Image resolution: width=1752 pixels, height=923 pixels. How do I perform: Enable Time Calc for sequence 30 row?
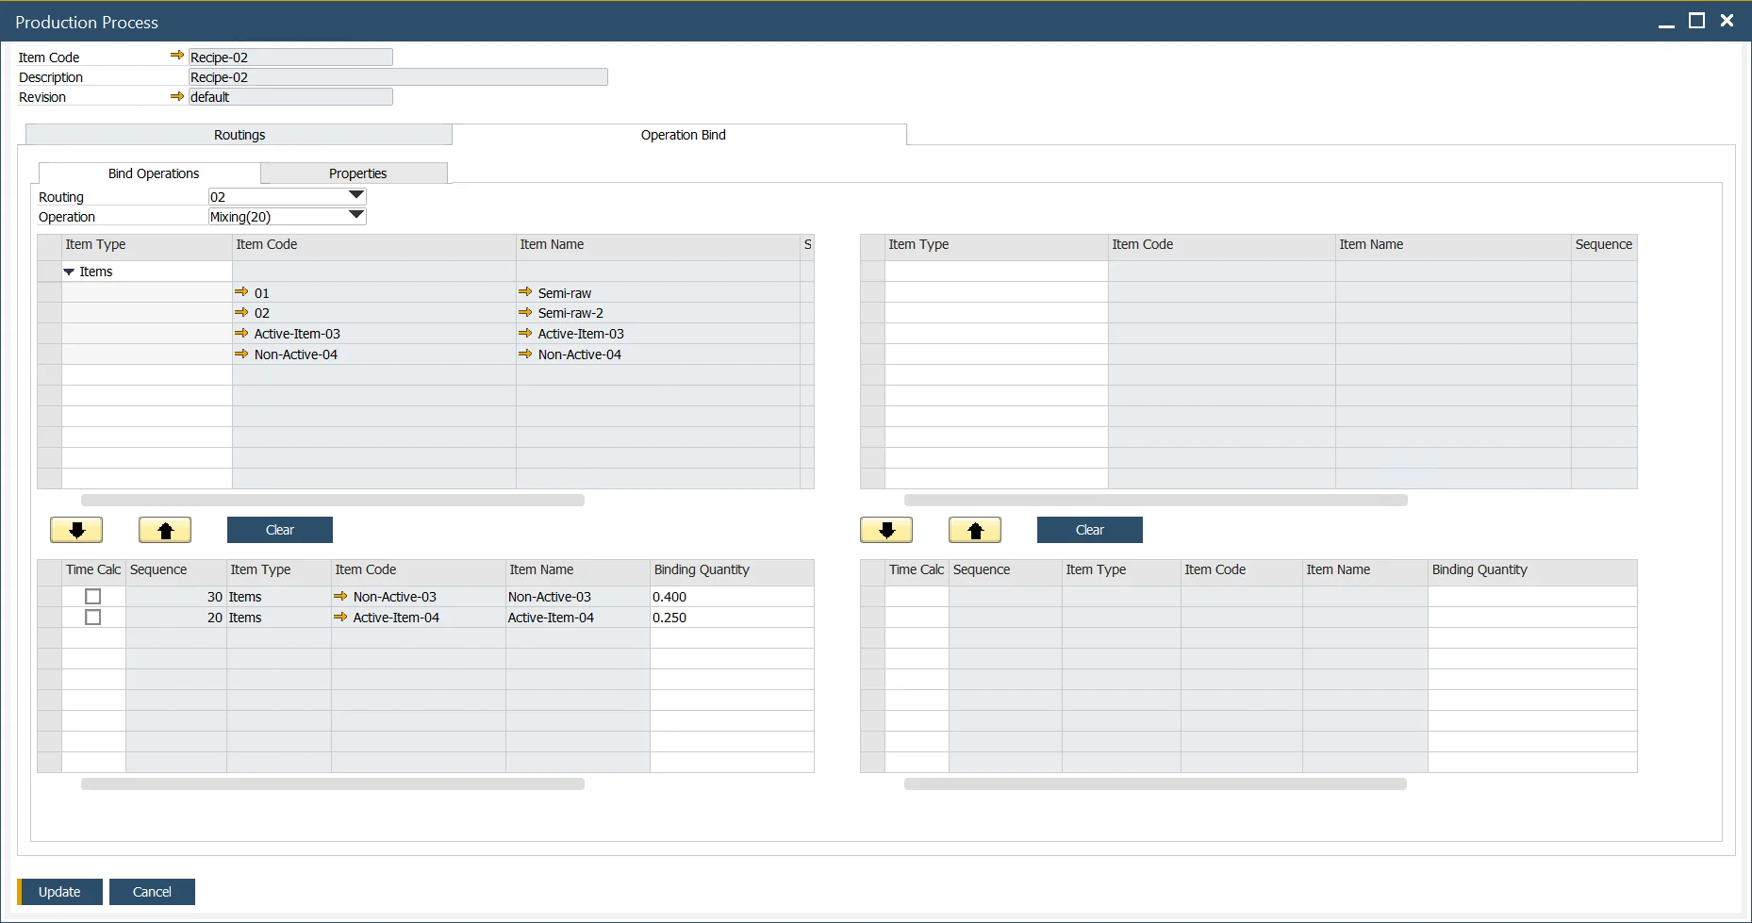tap(92, 597)
